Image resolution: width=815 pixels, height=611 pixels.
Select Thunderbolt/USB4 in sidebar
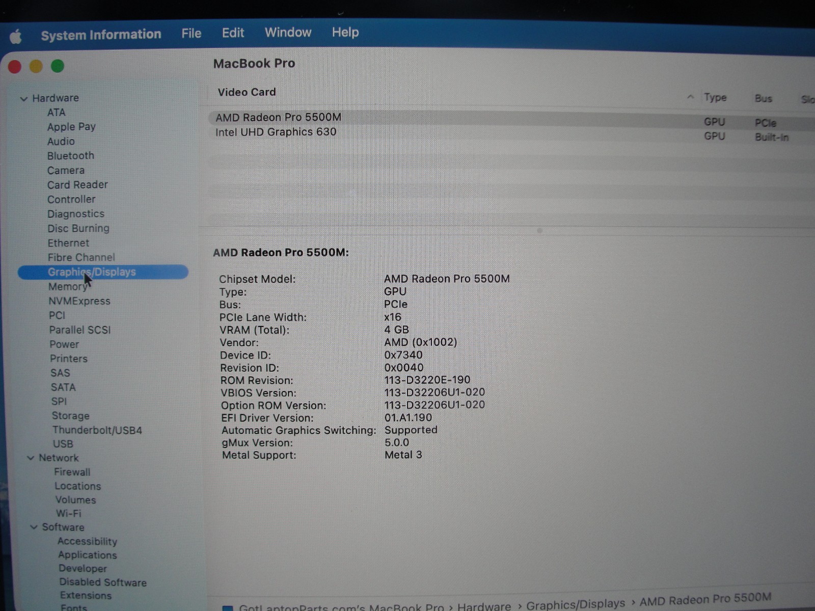[x=97, y=430]
